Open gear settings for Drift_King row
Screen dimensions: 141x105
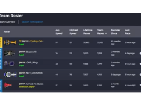tap(140, 64)
